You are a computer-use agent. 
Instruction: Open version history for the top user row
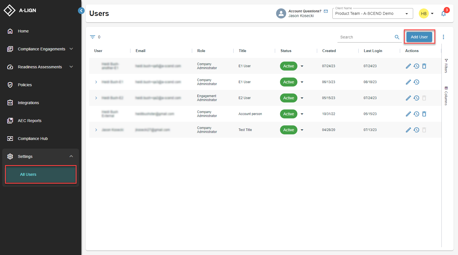(x=416, y=66)
